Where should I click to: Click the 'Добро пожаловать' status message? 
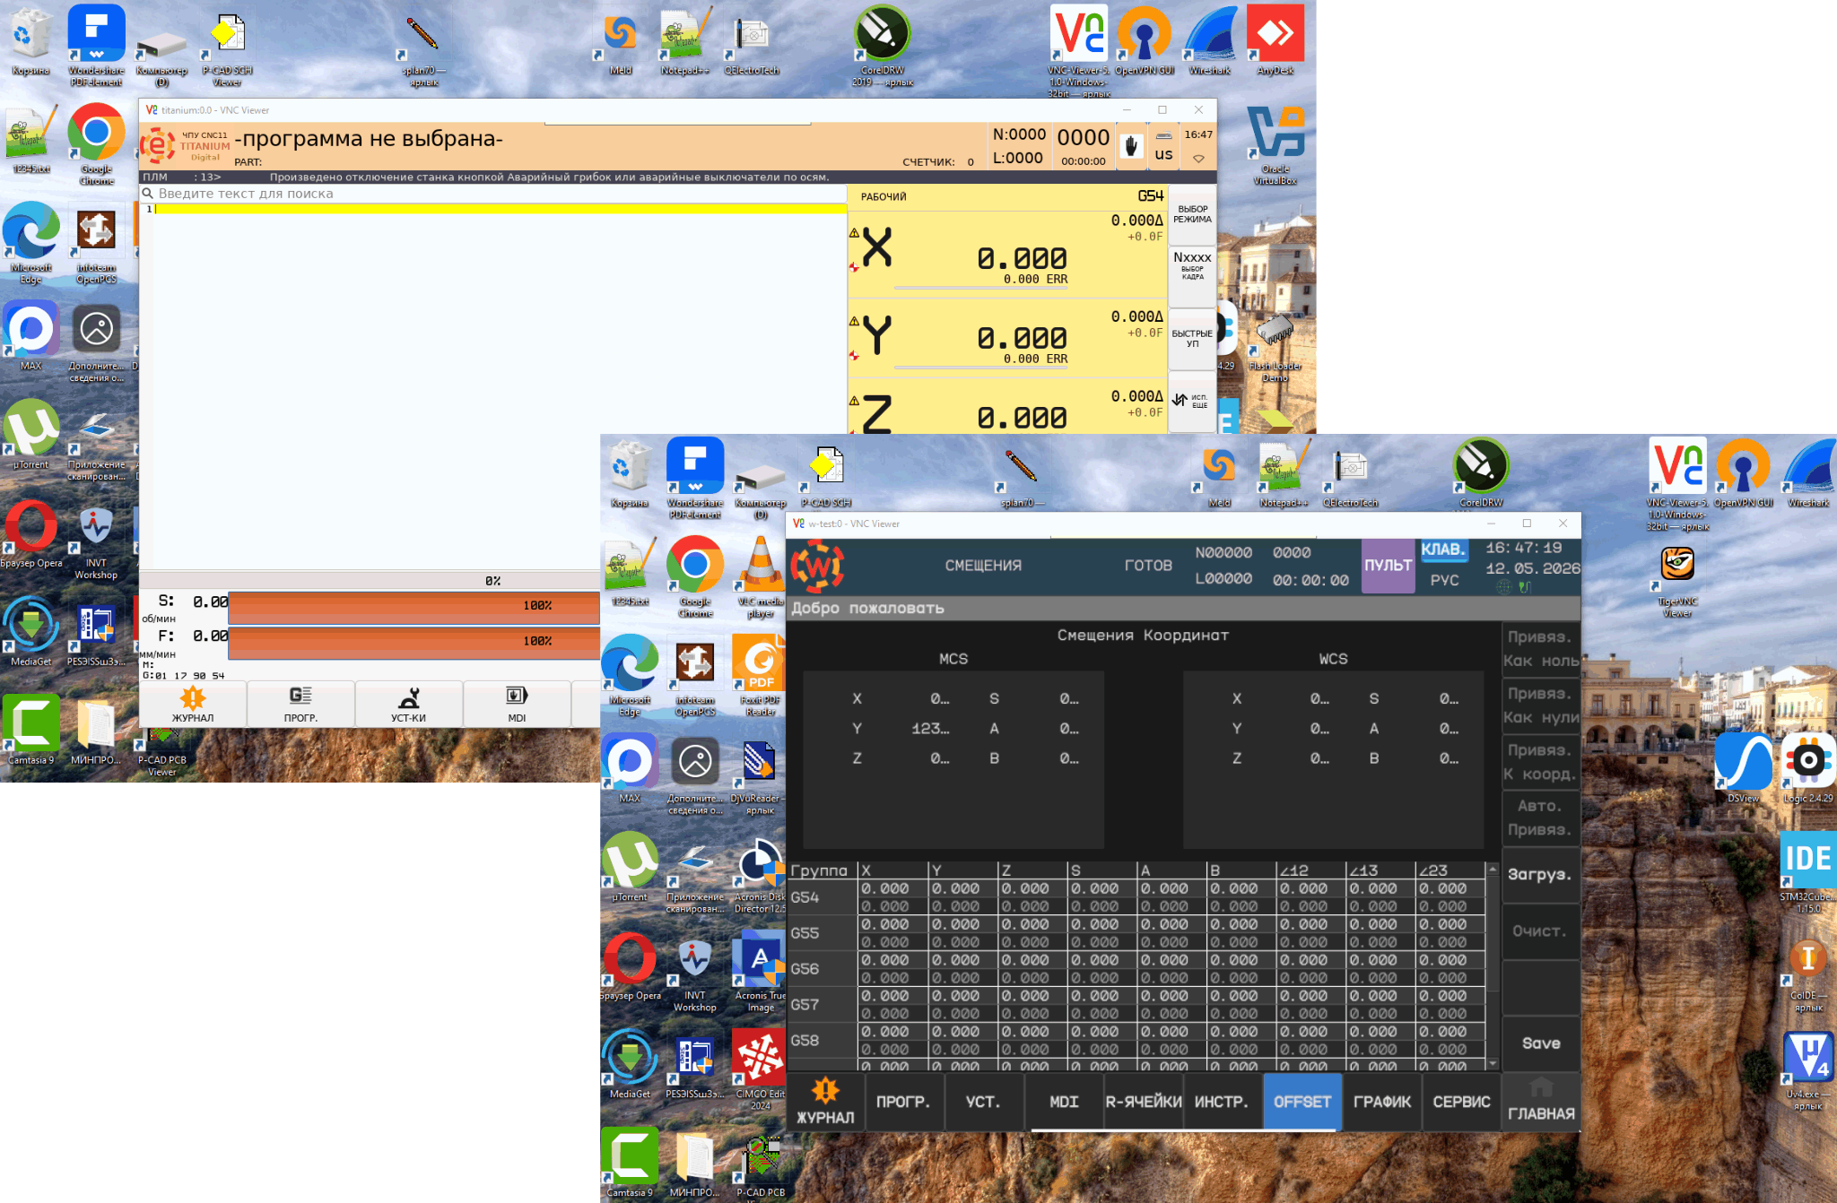[867, 608]
